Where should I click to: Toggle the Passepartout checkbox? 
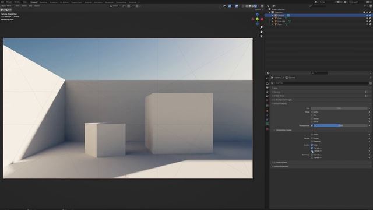click(312, 125)
